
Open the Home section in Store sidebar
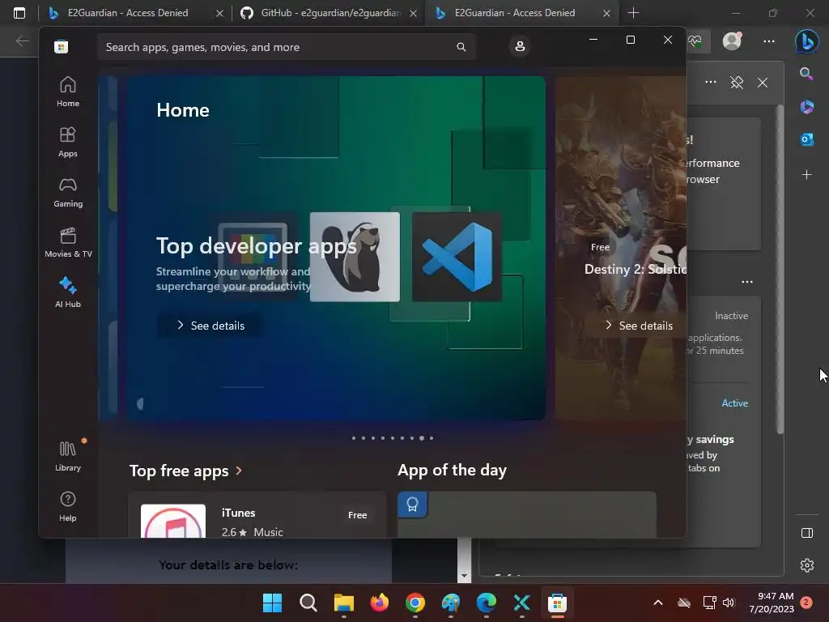coord(68,92)
